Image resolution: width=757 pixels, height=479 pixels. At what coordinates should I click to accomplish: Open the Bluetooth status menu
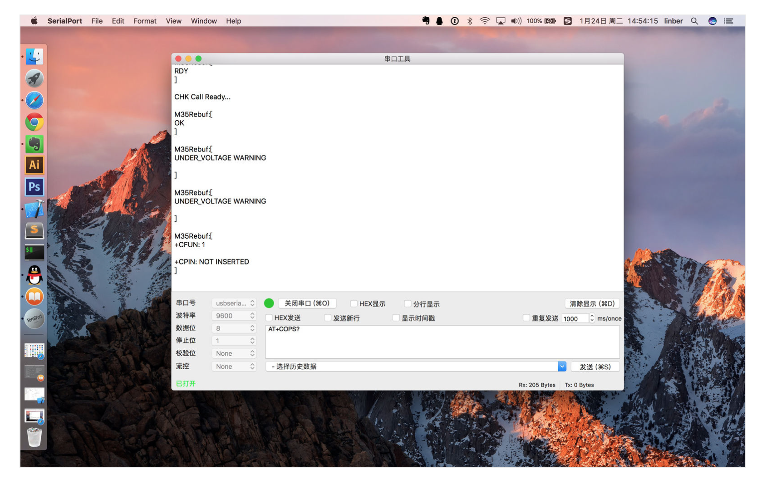(x=470, y=21)
